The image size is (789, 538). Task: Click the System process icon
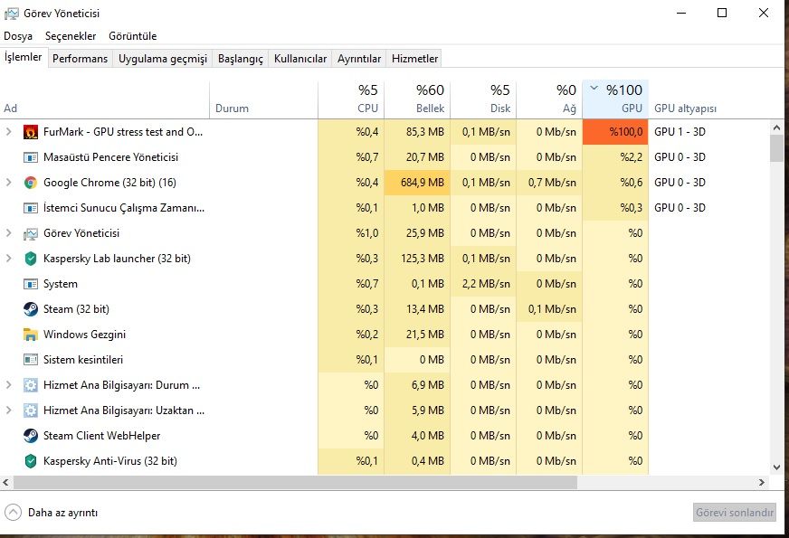pyautogui.click(x=31, y=284)
